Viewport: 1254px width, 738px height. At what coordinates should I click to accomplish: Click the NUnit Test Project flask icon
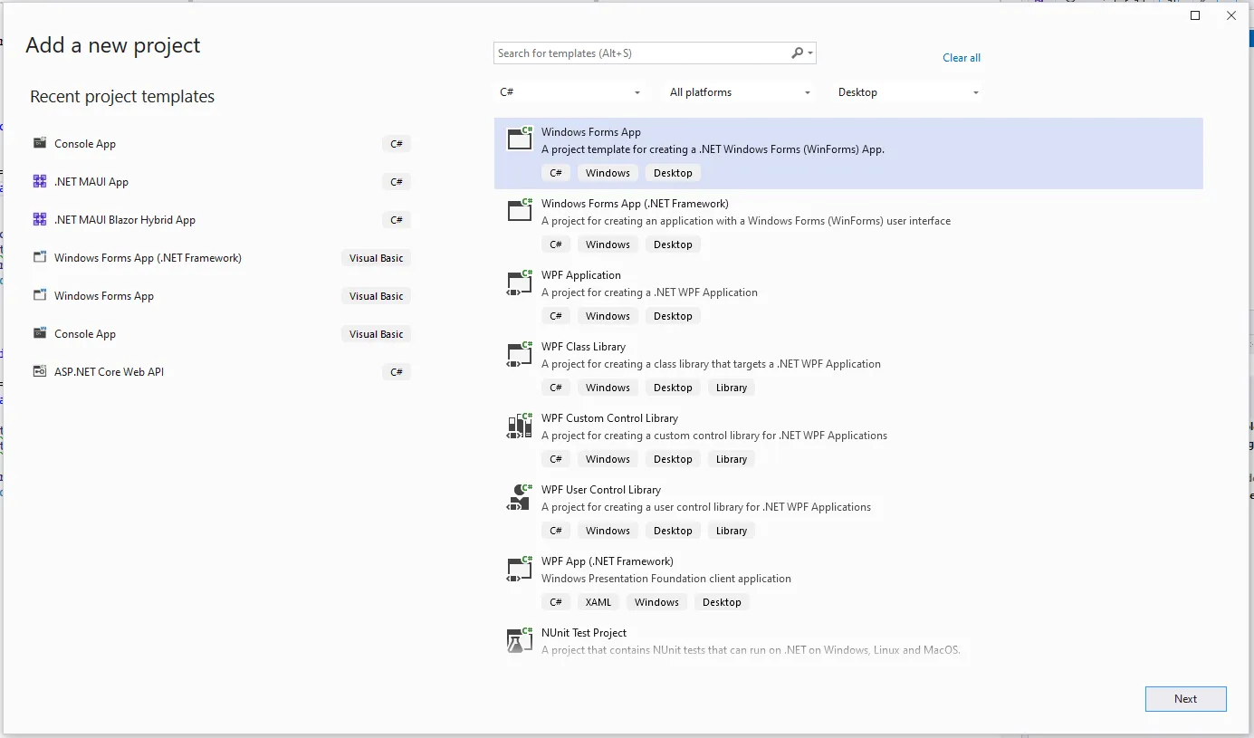pyautogui.click(x=519, y=640)
